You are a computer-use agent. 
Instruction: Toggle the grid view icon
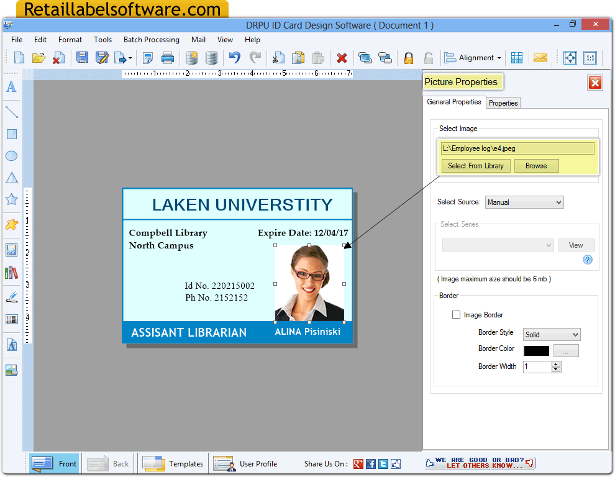[517, 58]
